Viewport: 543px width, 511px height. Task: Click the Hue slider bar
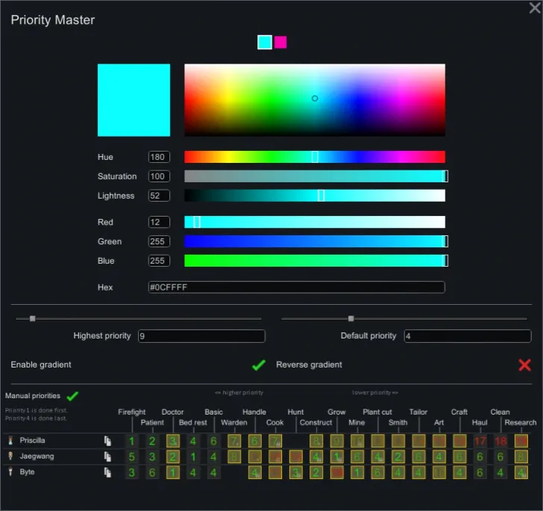coord(314,157)
